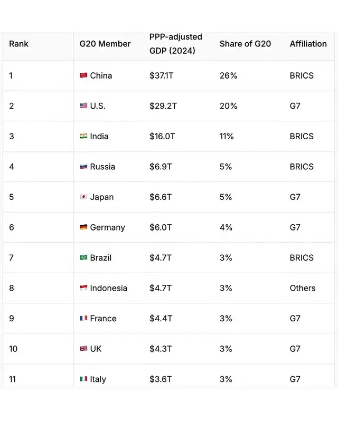
Task: Click the $16.0T GDP value for India
Action: 162,136
